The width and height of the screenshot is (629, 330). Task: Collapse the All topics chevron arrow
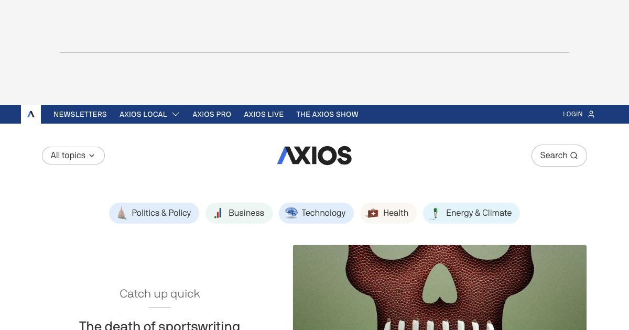point(92,156)
